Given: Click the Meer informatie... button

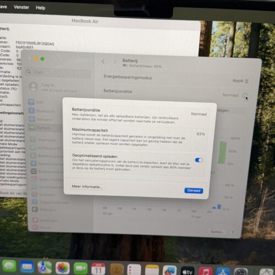Looking at the screenshot, I should point(87,186).
